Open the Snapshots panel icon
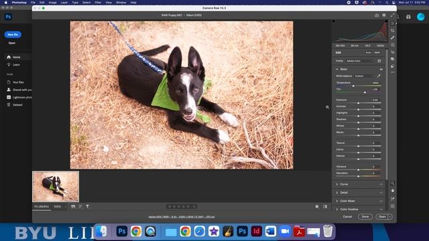429x241 pixels. point(393,59)
